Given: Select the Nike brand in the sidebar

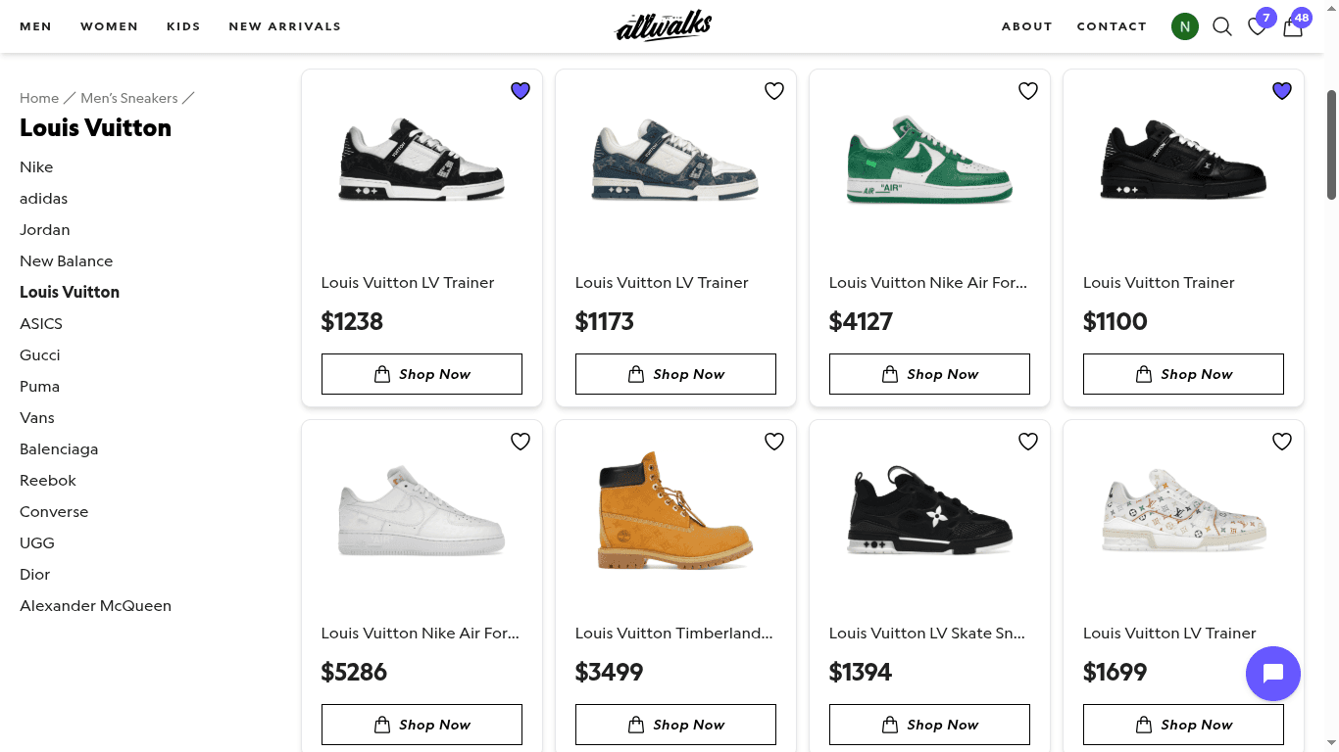Looking at the screenshot, I should 36,166.
